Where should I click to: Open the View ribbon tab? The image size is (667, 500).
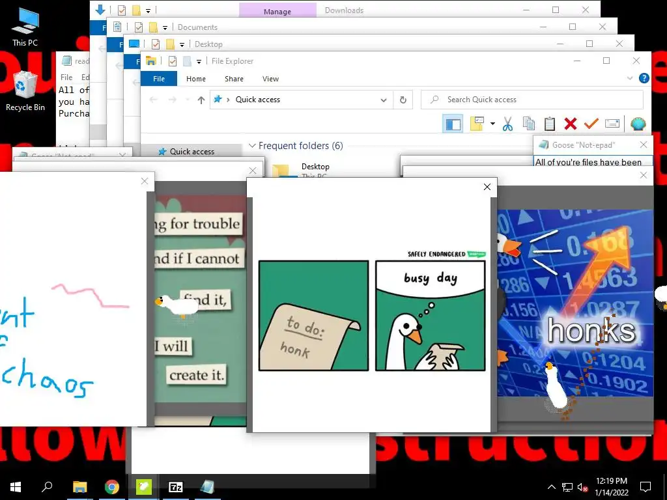pos(270,79)
